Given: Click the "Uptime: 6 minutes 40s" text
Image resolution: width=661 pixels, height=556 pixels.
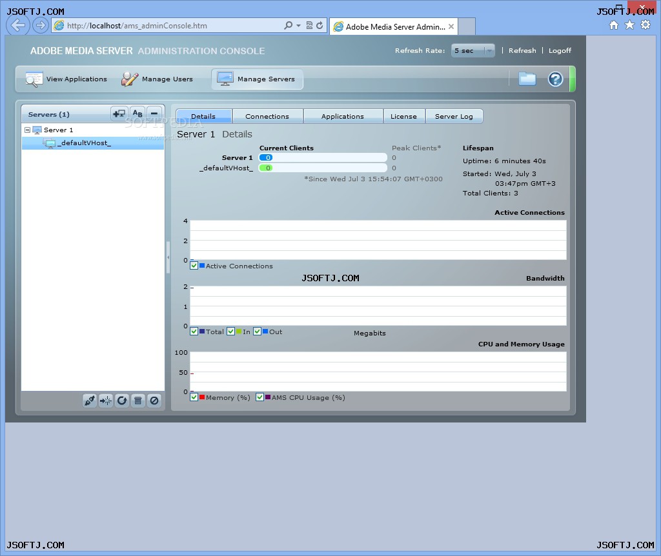Looking at the screenshot, I should click(504, 161).
